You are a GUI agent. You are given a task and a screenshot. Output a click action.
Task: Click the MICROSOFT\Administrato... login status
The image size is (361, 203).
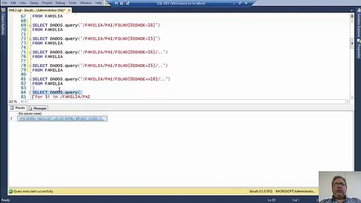[x=296, y=191]
